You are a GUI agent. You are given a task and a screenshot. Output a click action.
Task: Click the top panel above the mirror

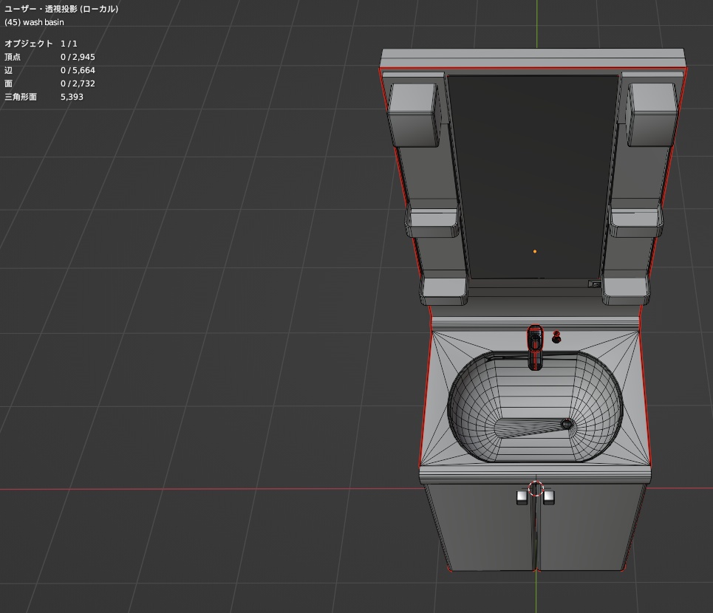pos(533,58)
